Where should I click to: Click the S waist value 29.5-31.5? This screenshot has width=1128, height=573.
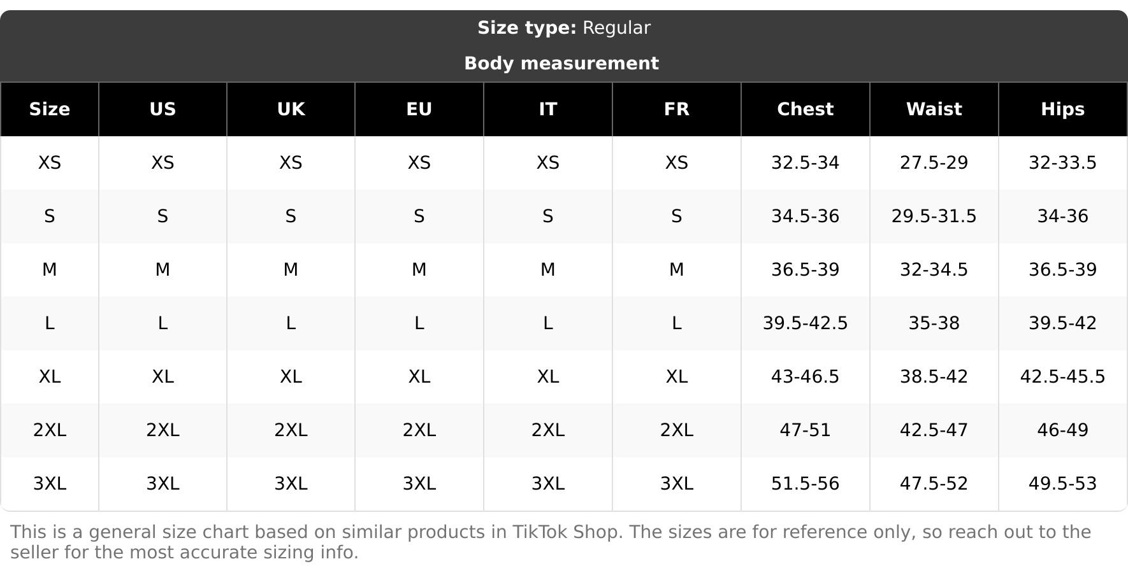934,216
